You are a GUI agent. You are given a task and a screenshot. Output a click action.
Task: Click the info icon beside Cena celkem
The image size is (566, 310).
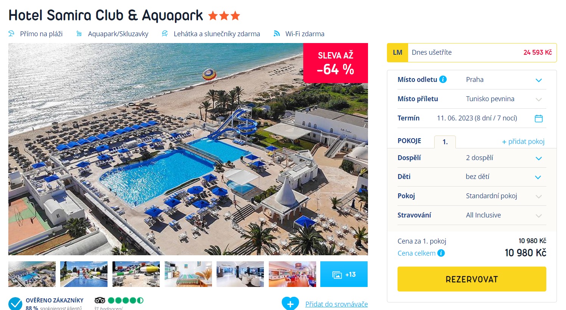coord(441,253)
